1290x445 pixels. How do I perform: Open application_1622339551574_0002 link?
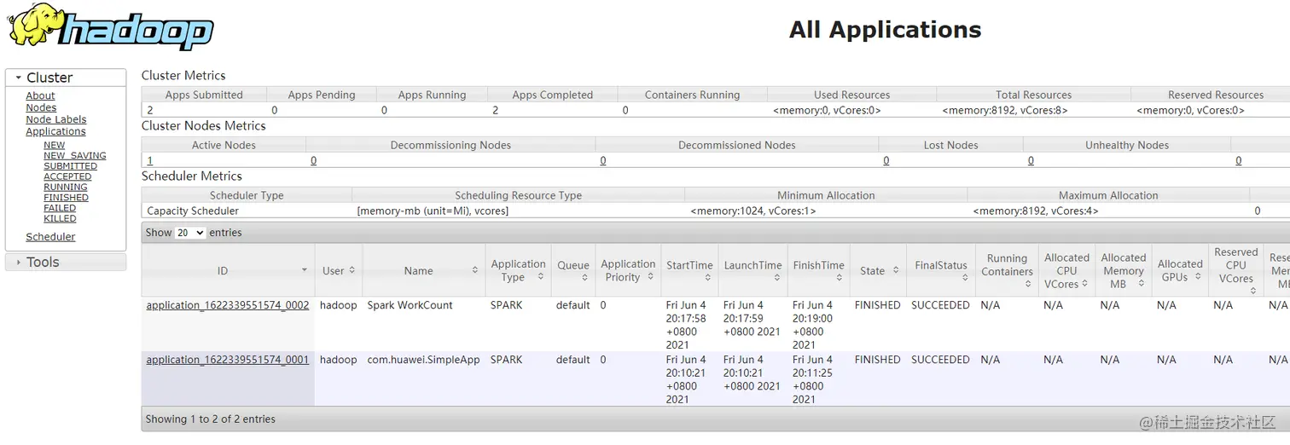228,305
